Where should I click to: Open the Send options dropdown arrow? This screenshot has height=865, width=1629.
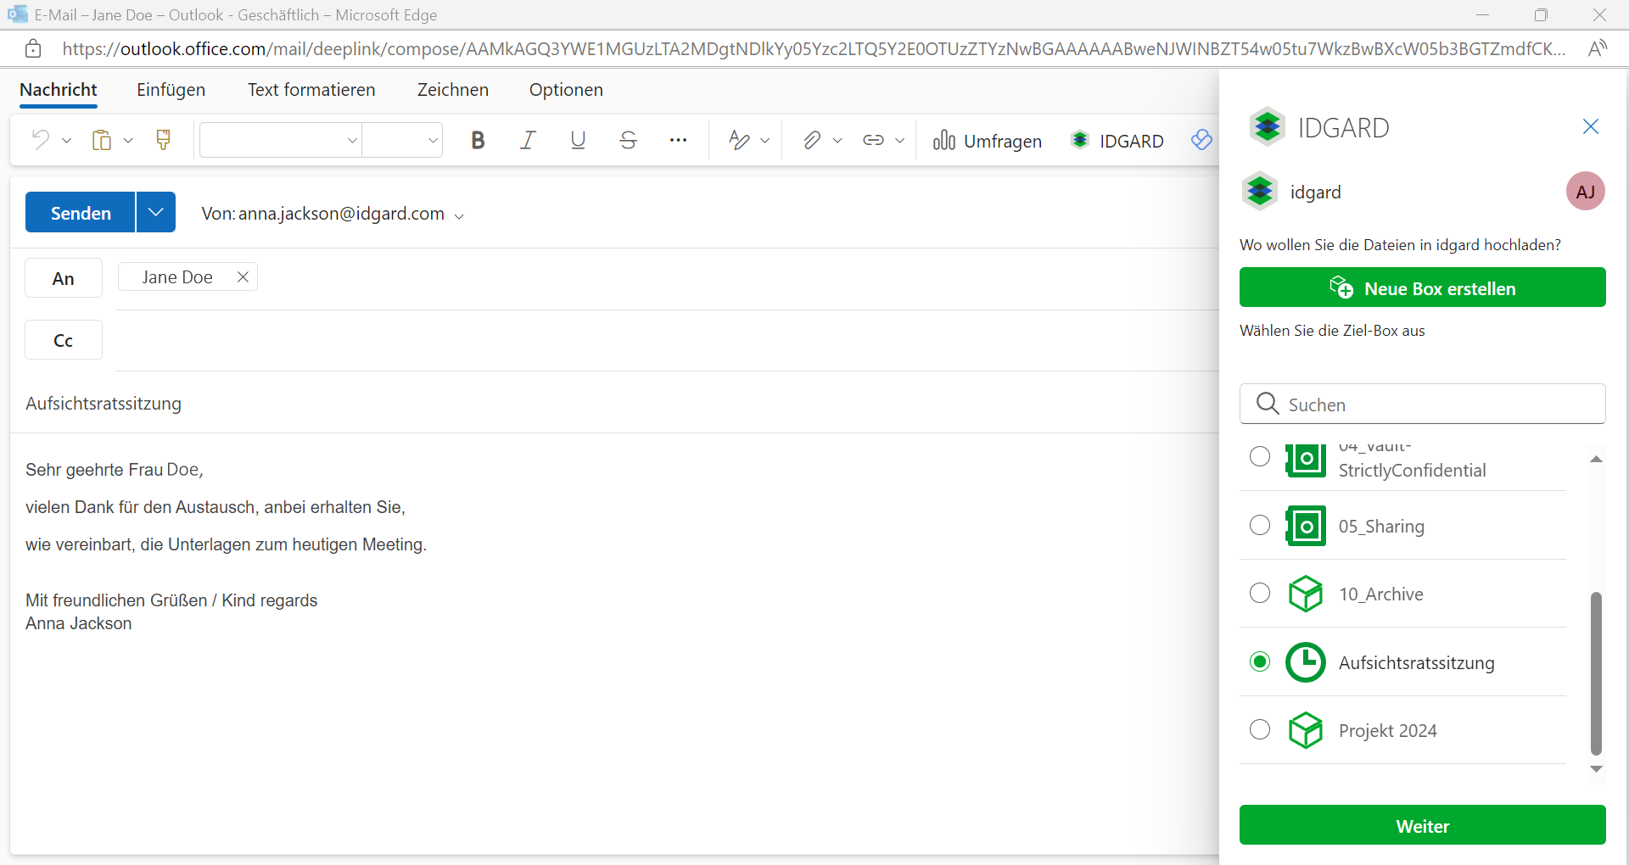156,212
